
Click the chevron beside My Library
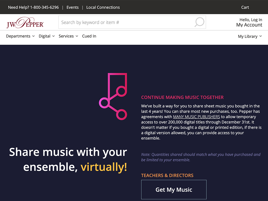[261, 36]
